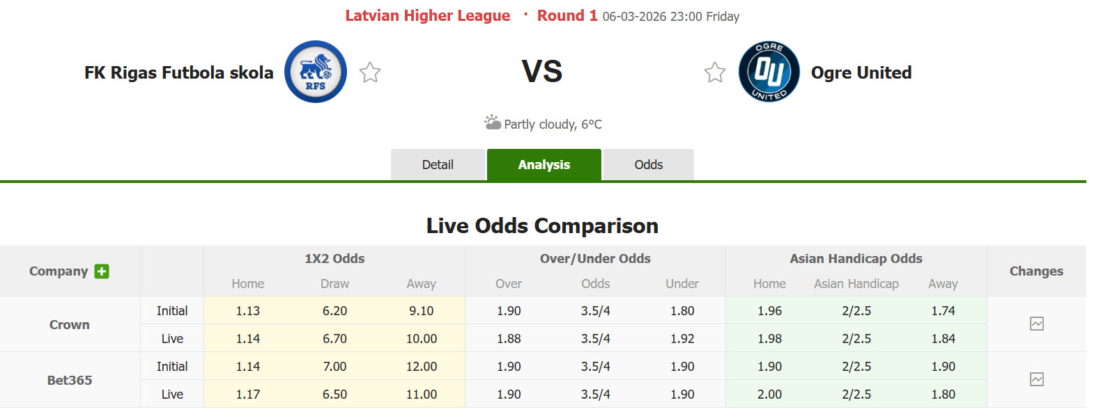Click Bet365 initial draw odds 7.00

pyautogui.click(x=334, y=367)
